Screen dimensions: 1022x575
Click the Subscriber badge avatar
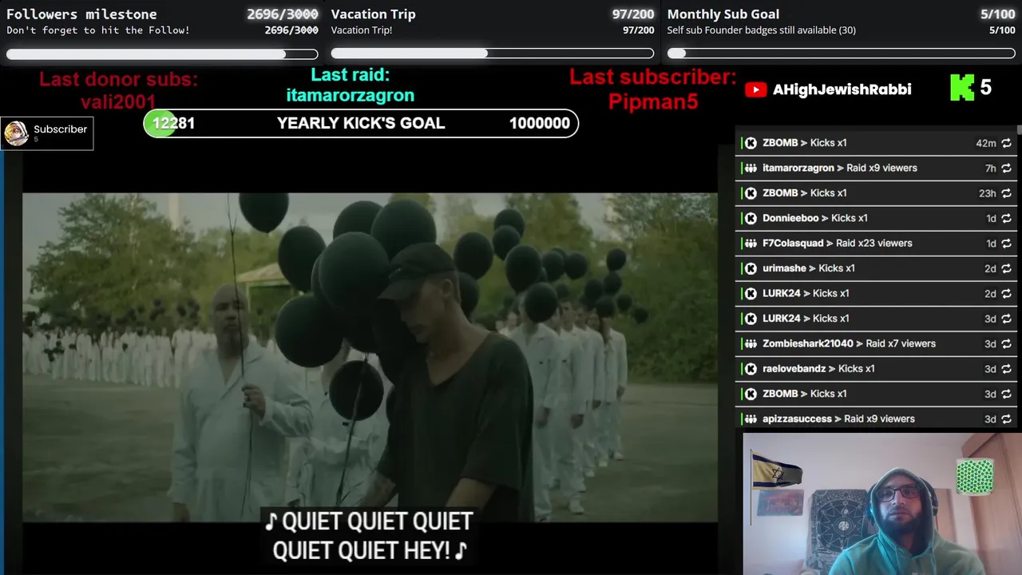click(16, 133)
